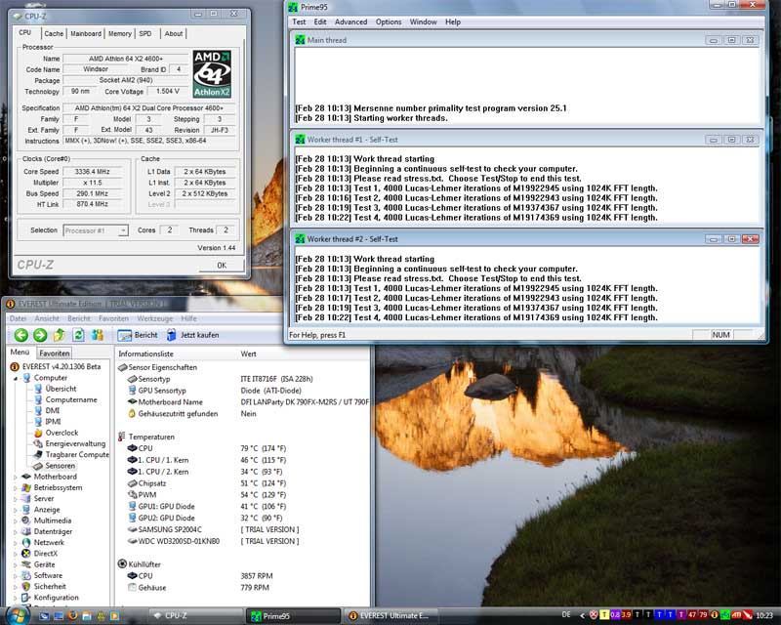Switch to CPU-Z via its taskbar button

point(196,616)
